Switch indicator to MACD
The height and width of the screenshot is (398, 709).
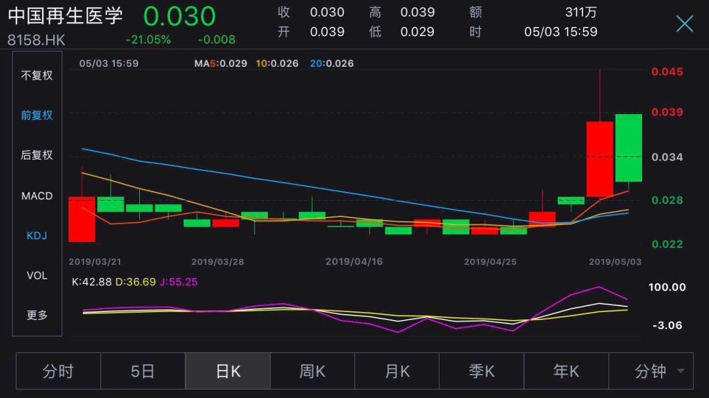37,195
